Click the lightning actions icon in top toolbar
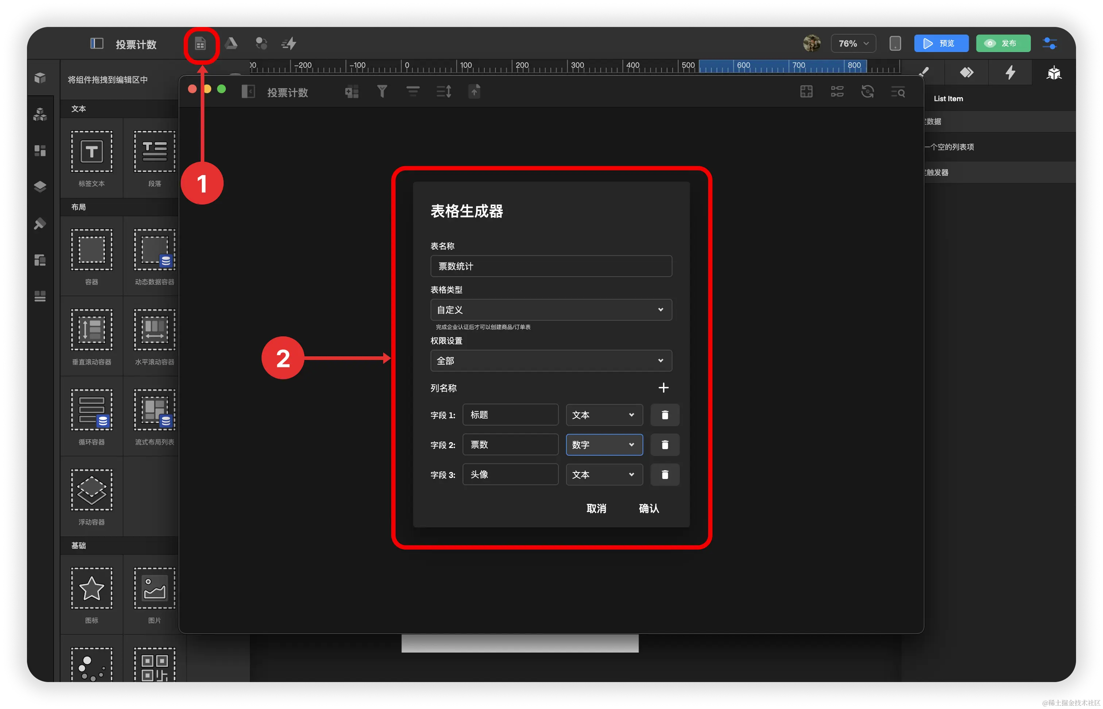The width and height of the screenshot is (1103, 709). tap(289, 44)
